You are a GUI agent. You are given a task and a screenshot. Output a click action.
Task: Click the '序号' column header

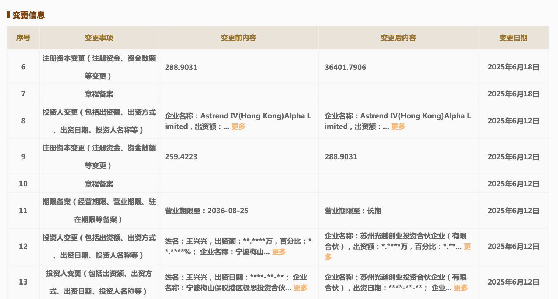click(x=23, y=38)
